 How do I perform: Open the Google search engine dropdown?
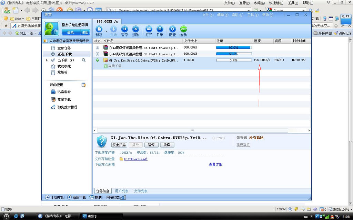pyautogui.click(x=303, y=10)
